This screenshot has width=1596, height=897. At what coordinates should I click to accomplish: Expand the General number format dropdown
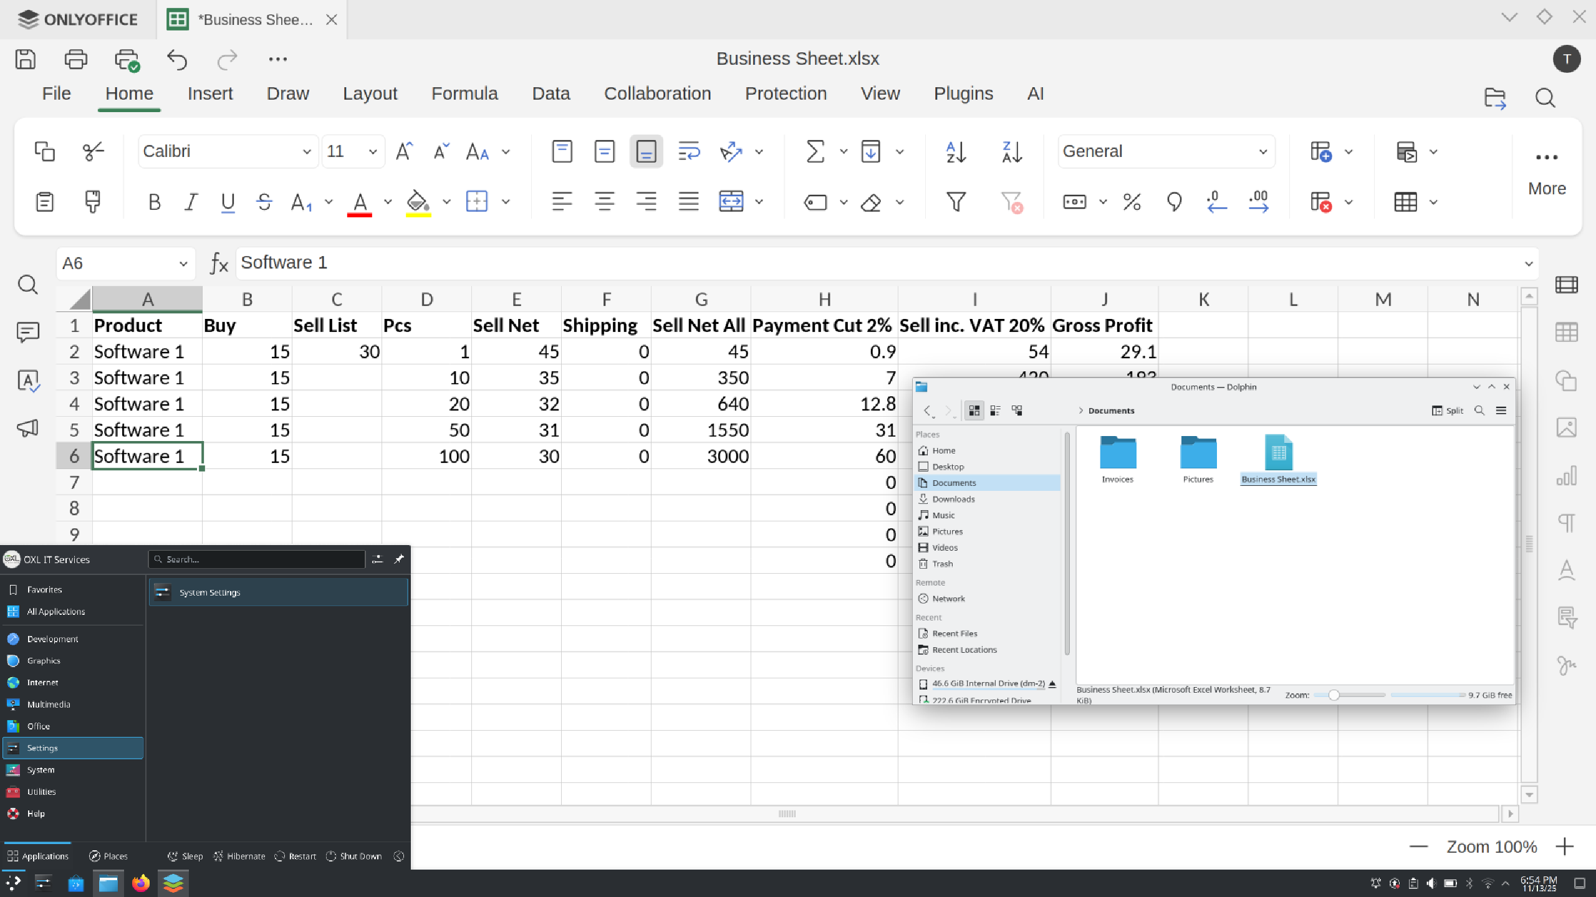pyautogui.click(x=1262, y=151)
